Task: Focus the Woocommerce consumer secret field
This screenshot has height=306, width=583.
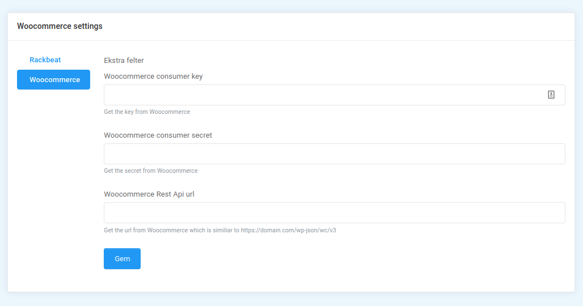Action: [334, 154]
